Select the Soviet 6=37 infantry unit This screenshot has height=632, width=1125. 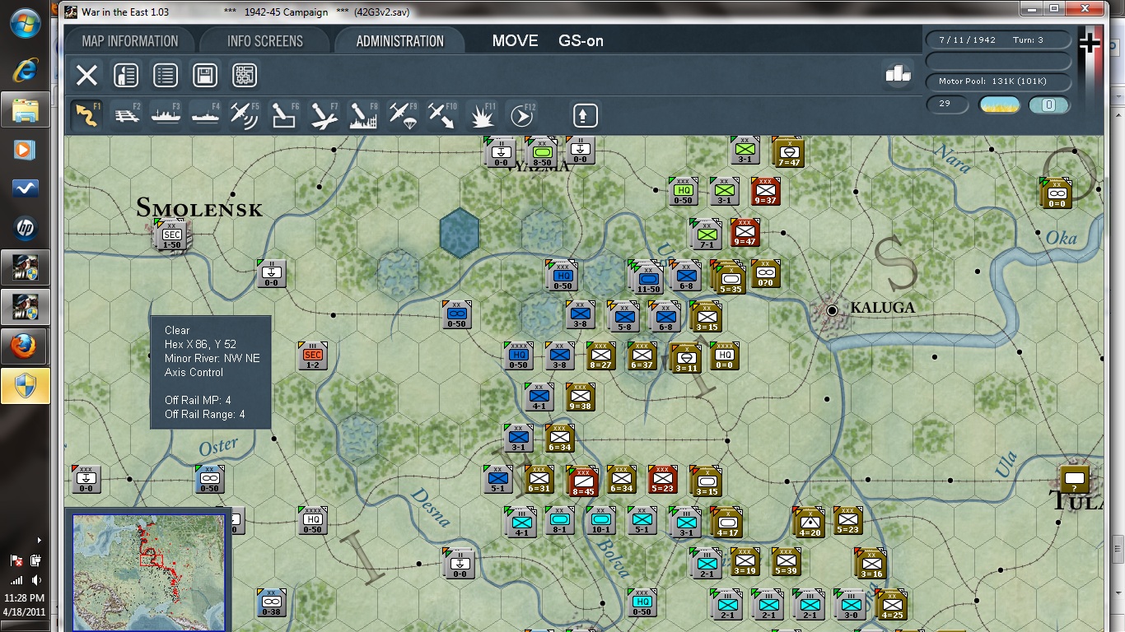642,355
